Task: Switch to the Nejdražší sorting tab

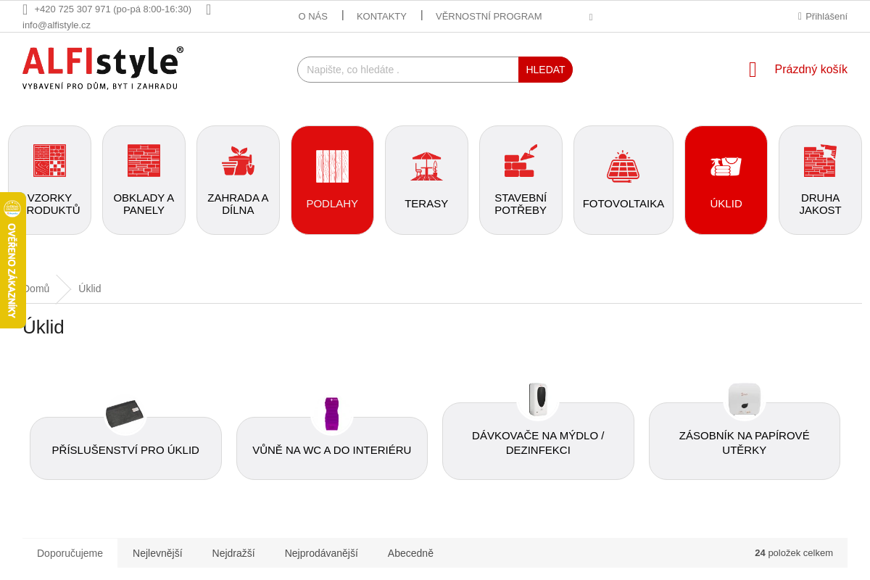Action: pyautogui.click(x=233, y=553)
